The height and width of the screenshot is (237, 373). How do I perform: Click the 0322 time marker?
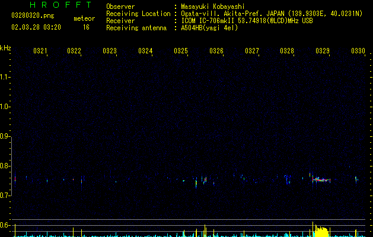click(x=74, y=51)
